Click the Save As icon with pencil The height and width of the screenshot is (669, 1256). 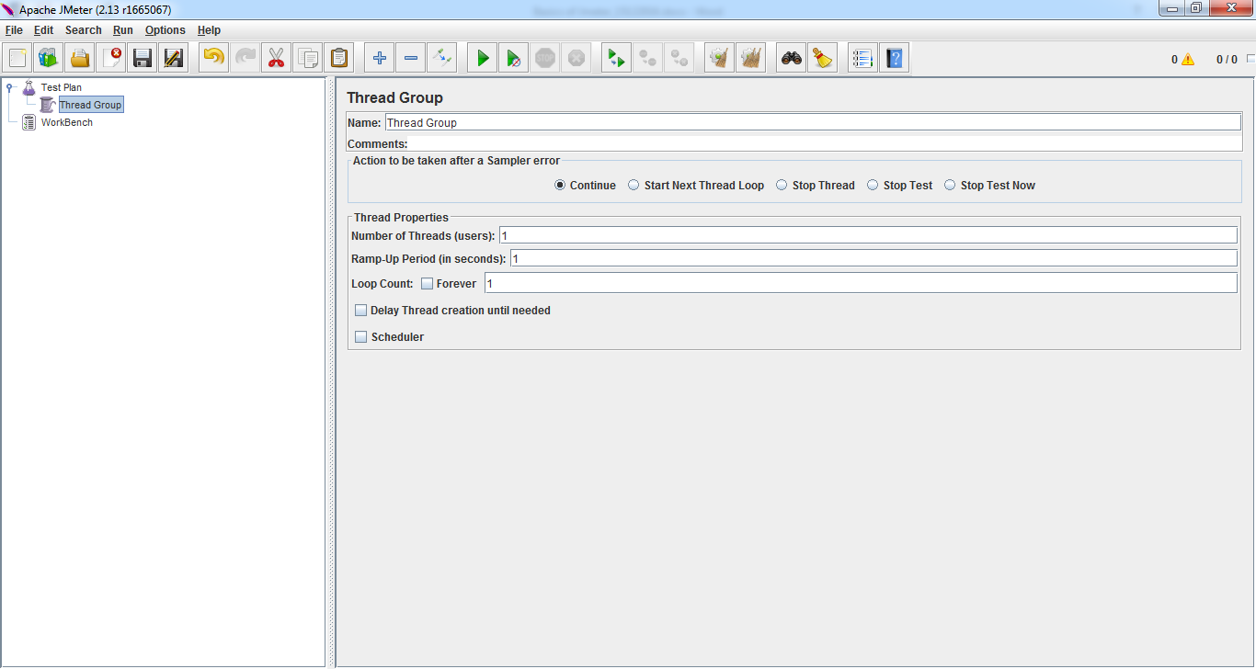coord(174,59)
